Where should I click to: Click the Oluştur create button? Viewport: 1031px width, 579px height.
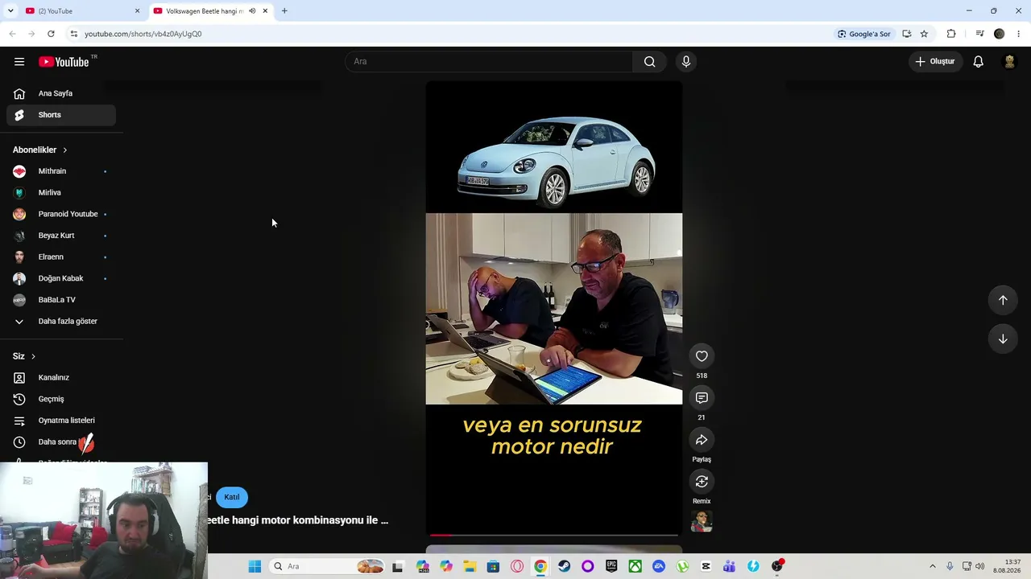pyautogui.click(x=936, y=62)
